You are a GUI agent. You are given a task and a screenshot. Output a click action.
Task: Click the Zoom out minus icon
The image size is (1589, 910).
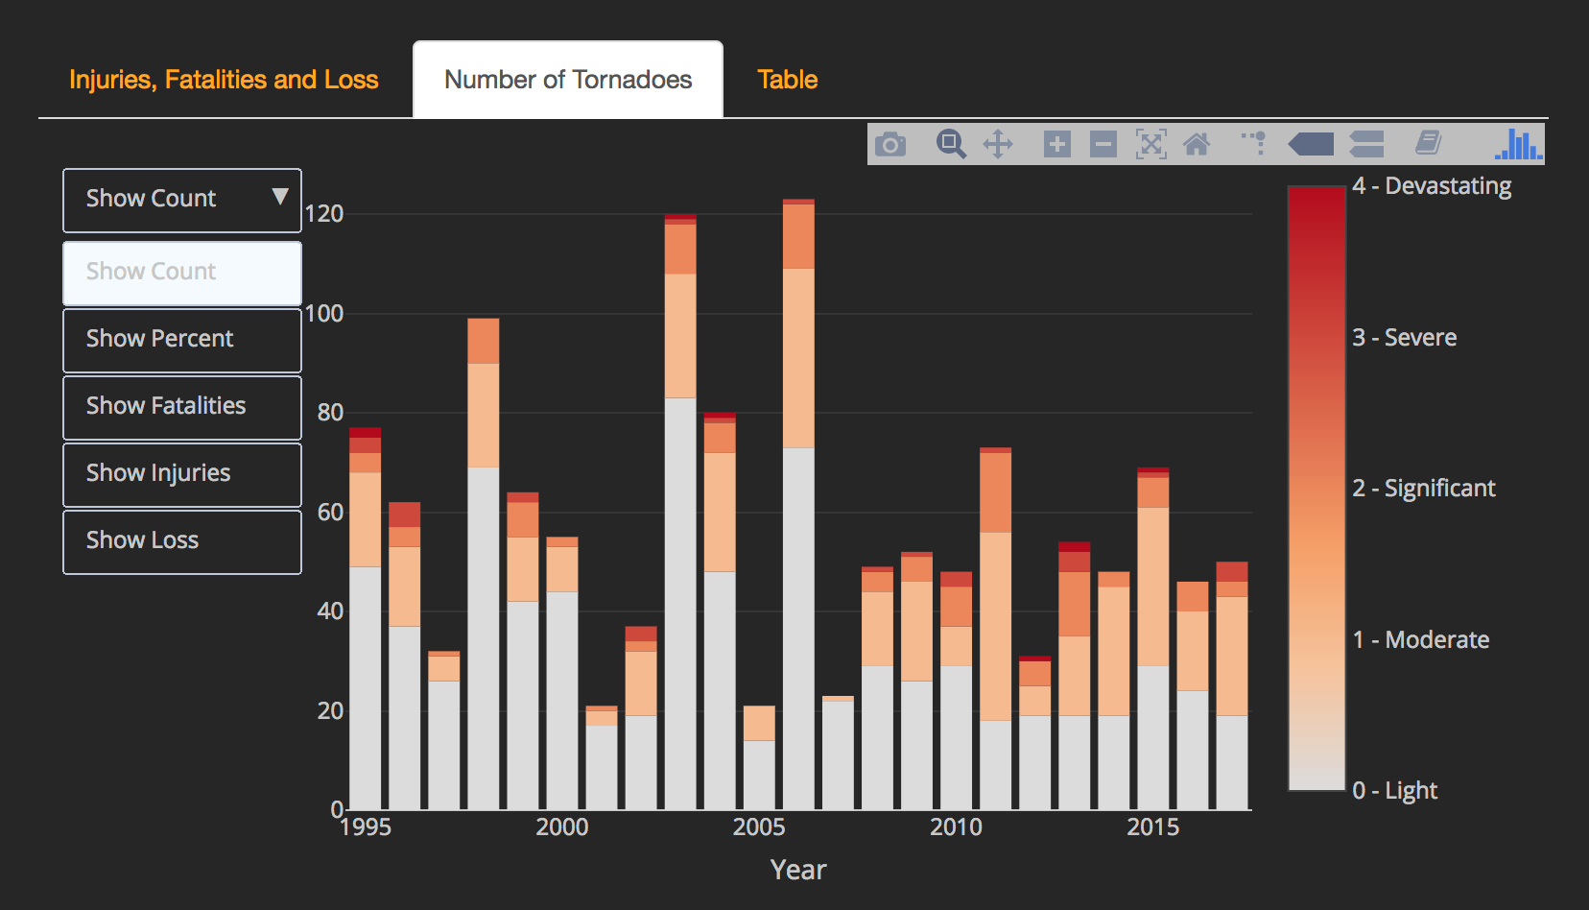[1103, 145]
